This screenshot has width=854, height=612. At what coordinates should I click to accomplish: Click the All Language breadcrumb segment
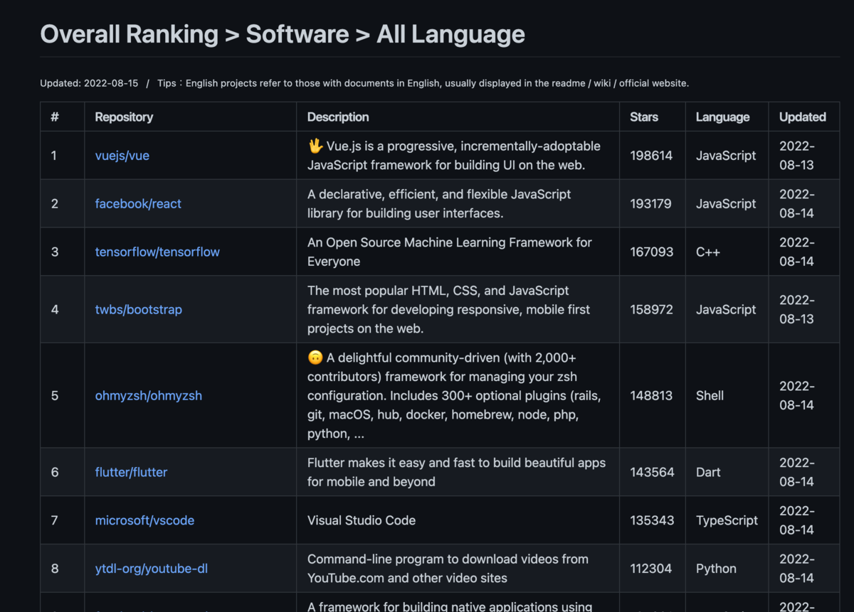pos(450,34)
